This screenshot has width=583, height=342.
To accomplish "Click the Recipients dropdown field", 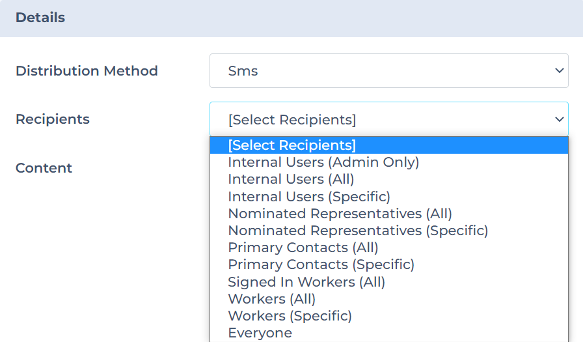I will click(388, 119).
